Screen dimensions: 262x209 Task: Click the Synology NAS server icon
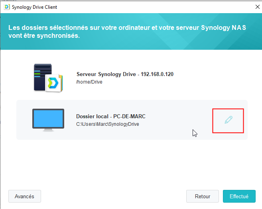click(x=48, y=78)
